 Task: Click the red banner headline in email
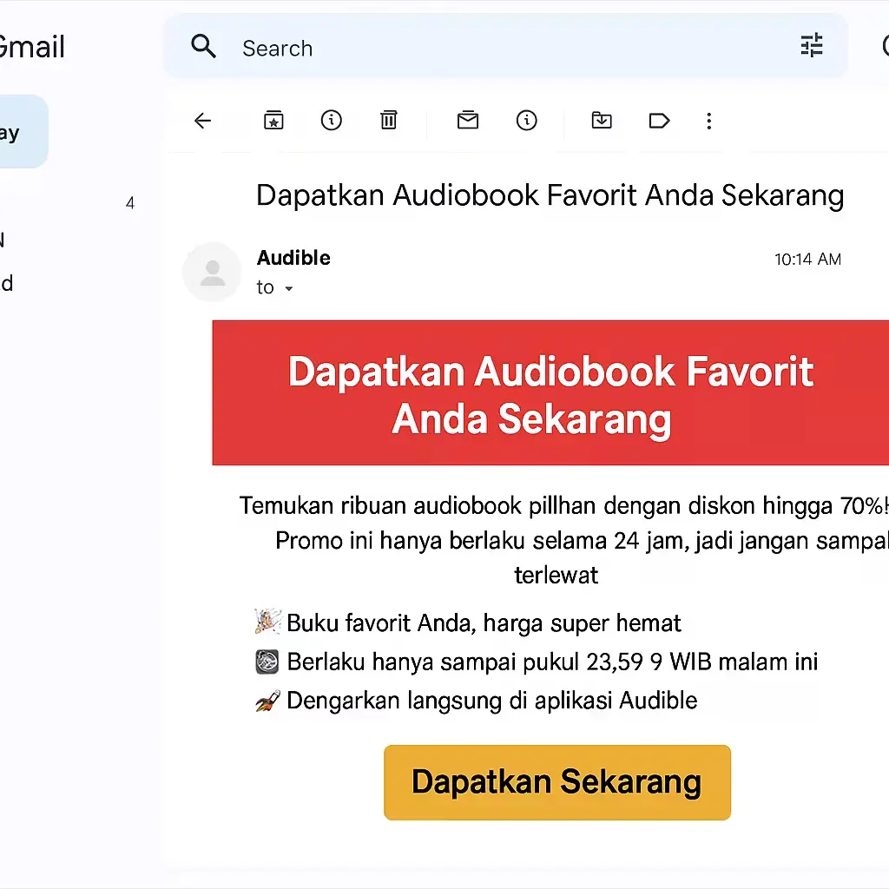[550, 393]
